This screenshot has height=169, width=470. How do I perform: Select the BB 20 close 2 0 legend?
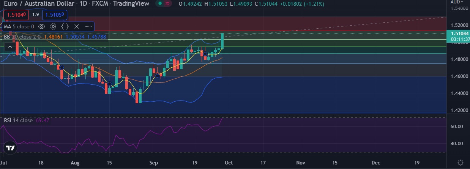click(22, 37)
